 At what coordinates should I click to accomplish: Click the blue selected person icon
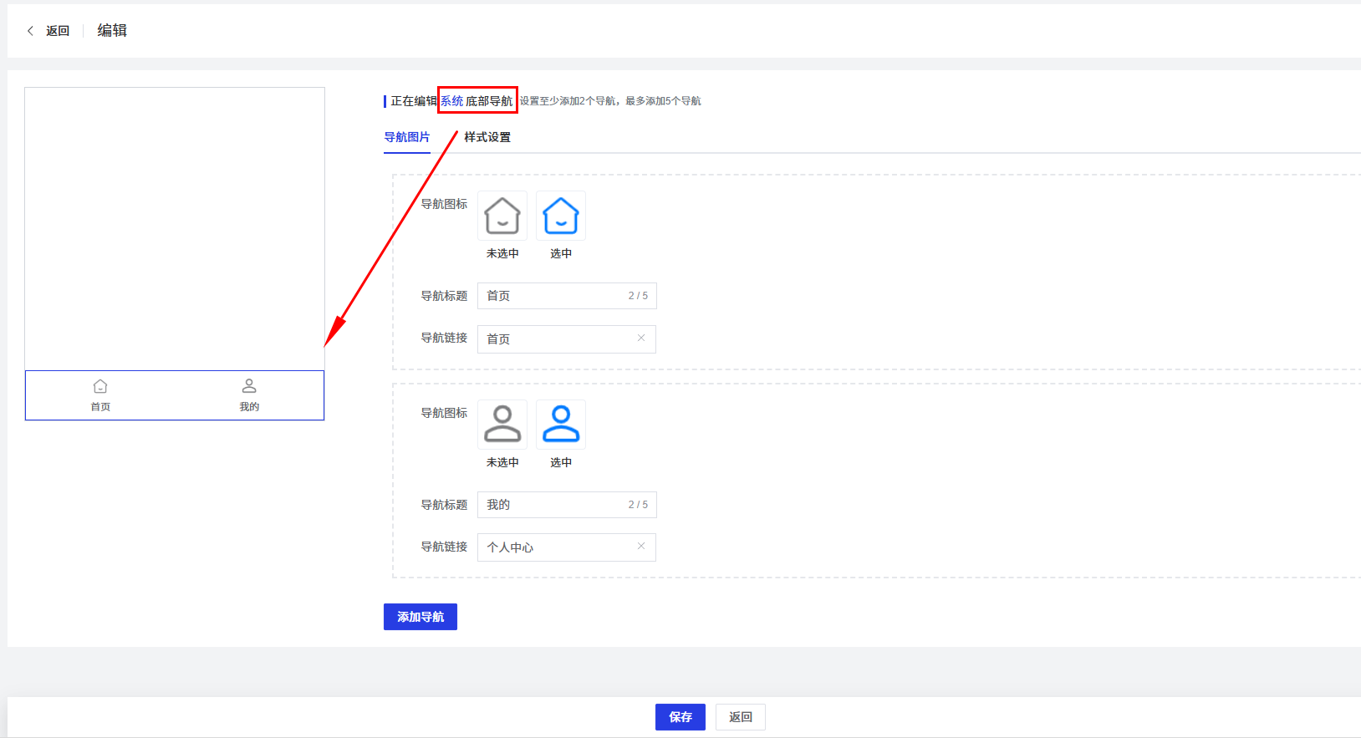561,425
